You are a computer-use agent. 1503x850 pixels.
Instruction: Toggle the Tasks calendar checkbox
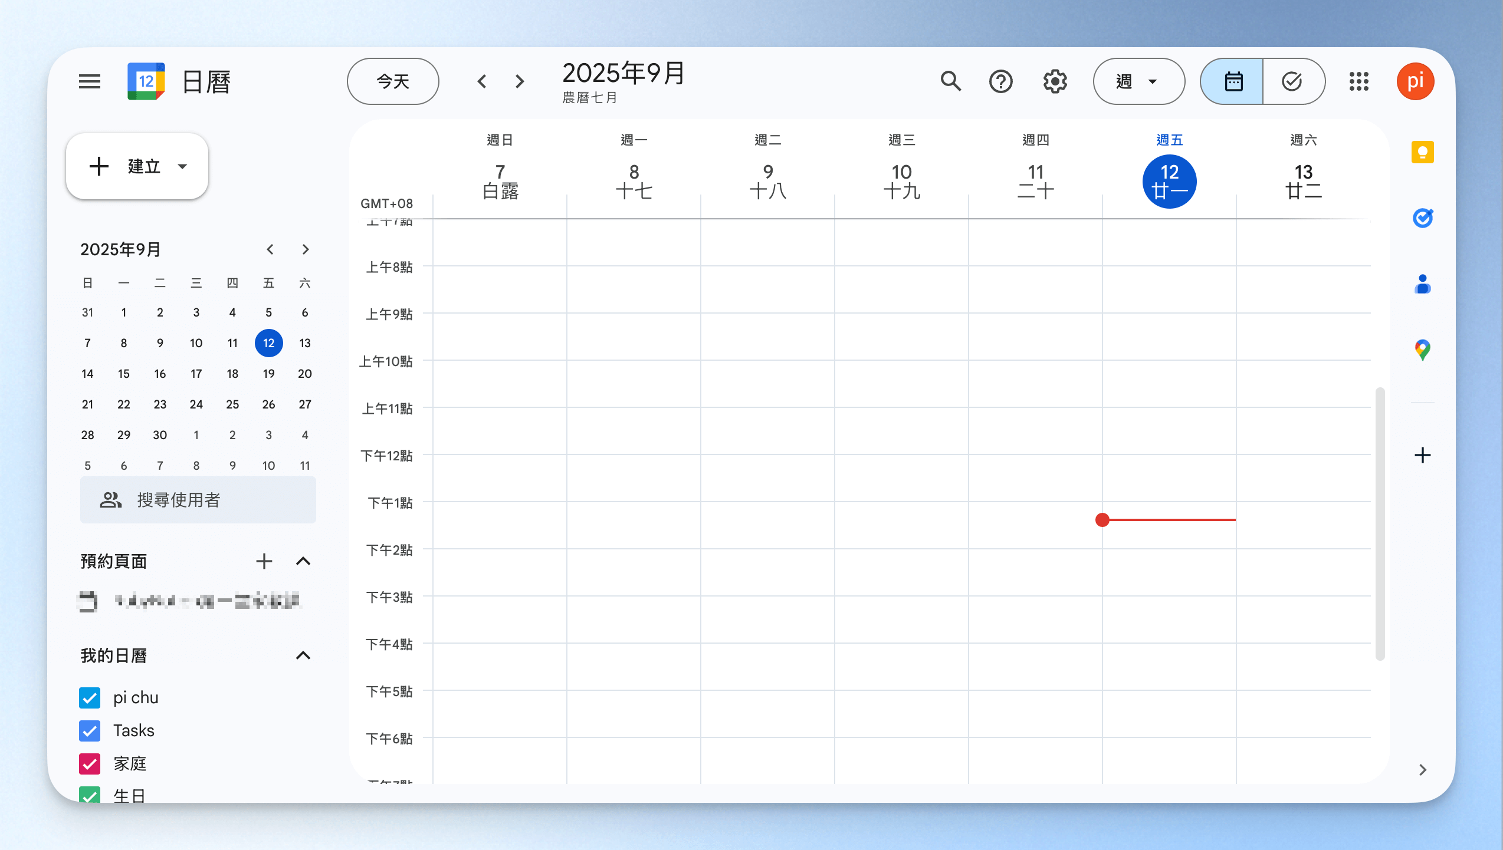pos(90,731)
